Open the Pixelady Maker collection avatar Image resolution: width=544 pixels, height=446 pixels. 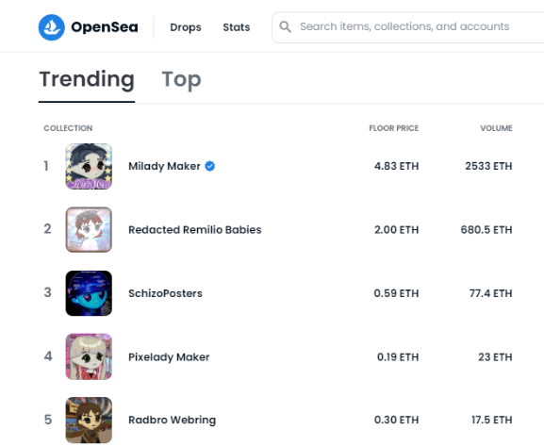click(89, 356)
